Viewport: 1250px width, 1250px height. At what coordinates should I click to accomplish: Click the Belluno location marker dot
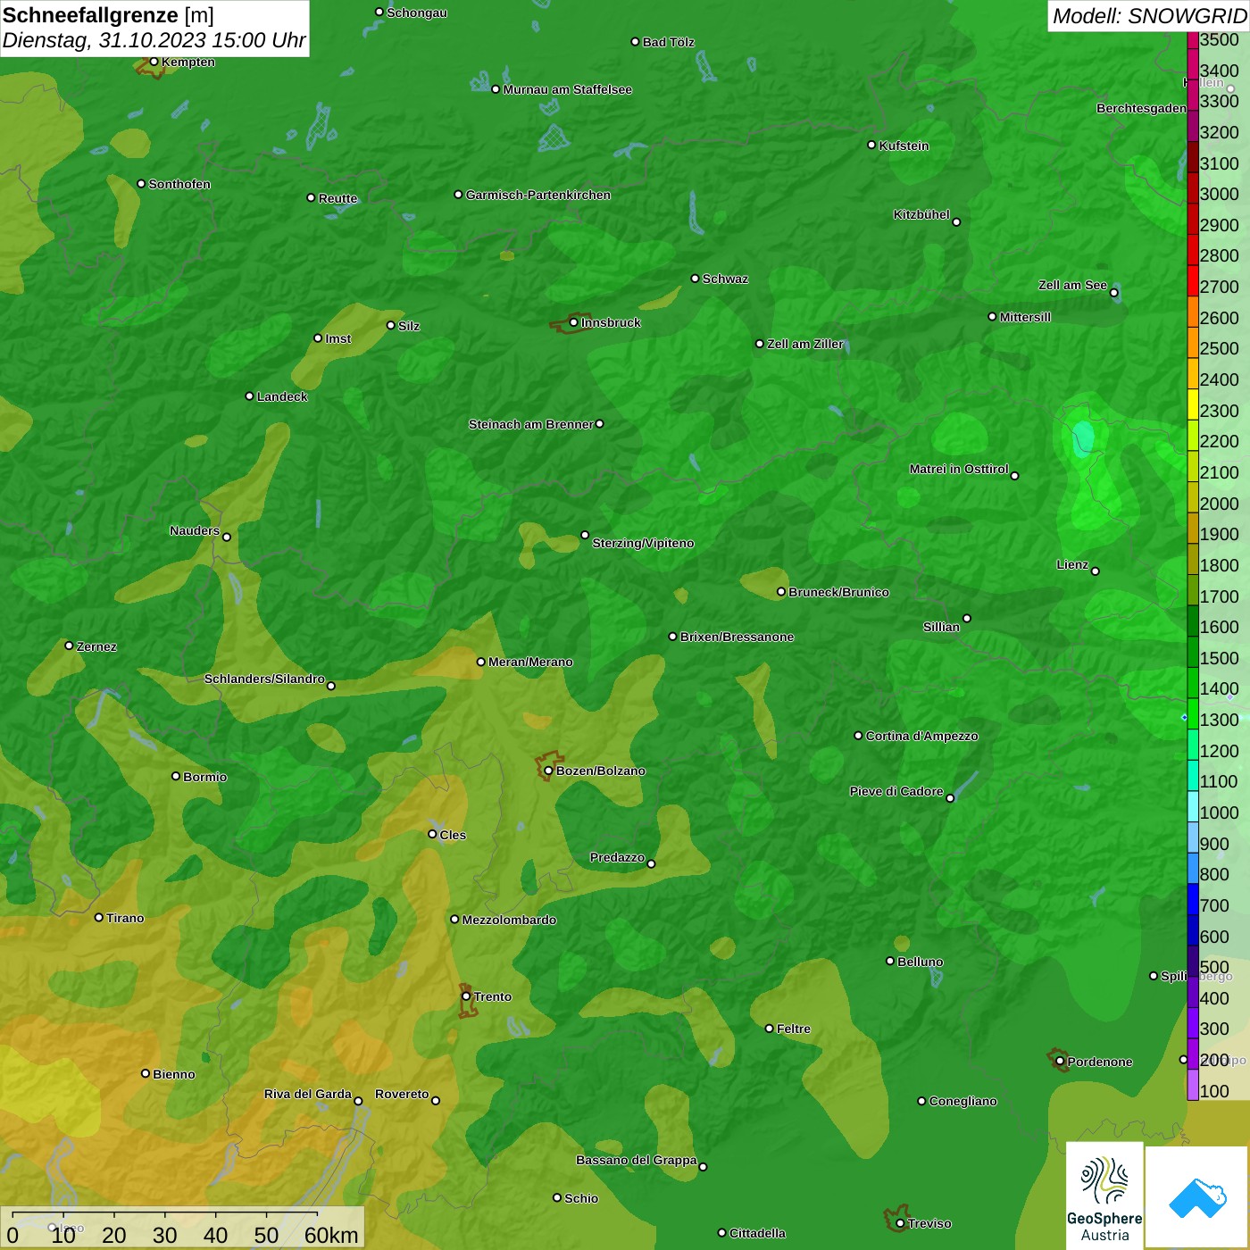pyautogui.click(x=890, y=961)
